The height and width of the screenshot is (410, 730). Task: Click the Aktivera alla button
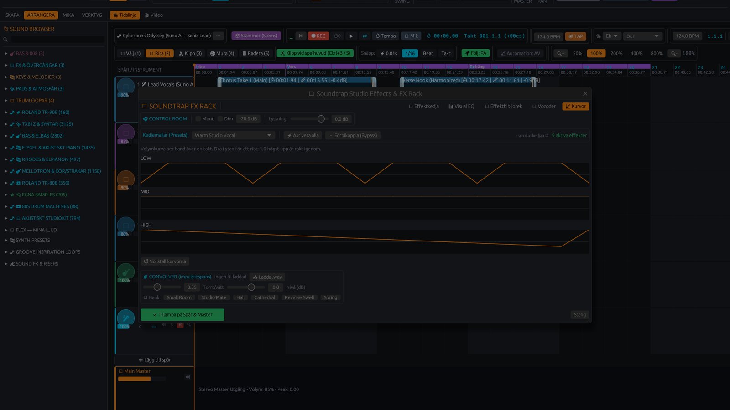click(x=303, y=135)
